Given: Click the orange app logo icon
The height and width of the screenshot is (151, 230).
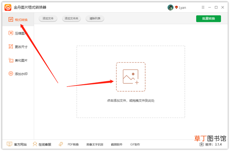Looking at the screenshot, I should pyautogui.click(x=8, y=7).
